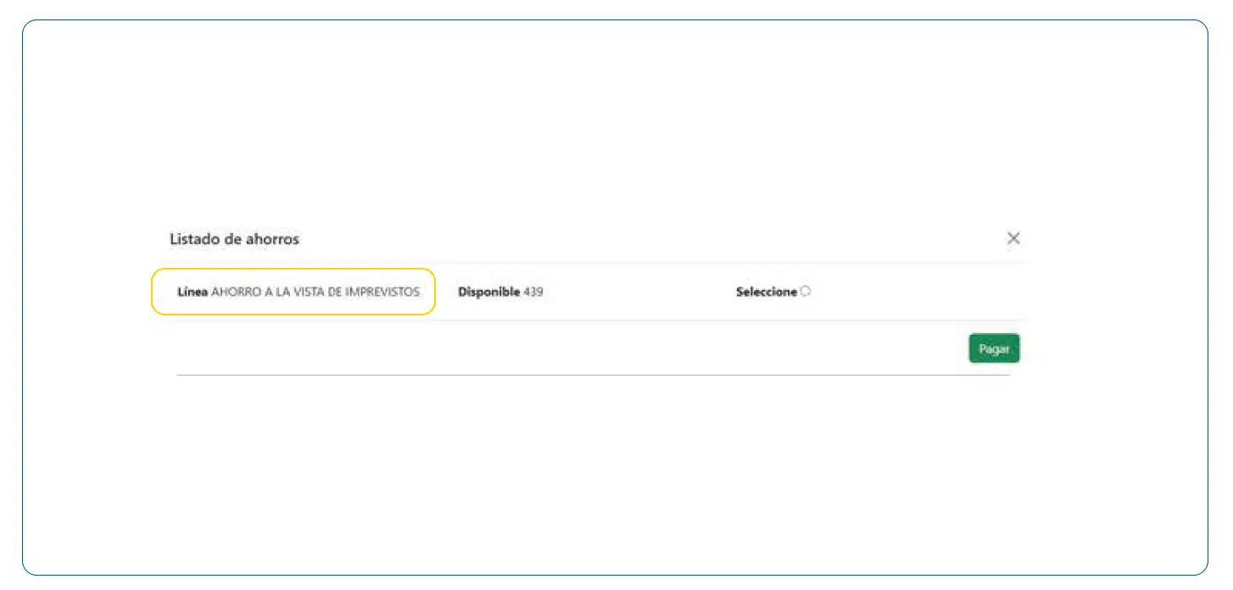Select the radio button next to Seleccione
The image size is (1233, 590).
805,292
